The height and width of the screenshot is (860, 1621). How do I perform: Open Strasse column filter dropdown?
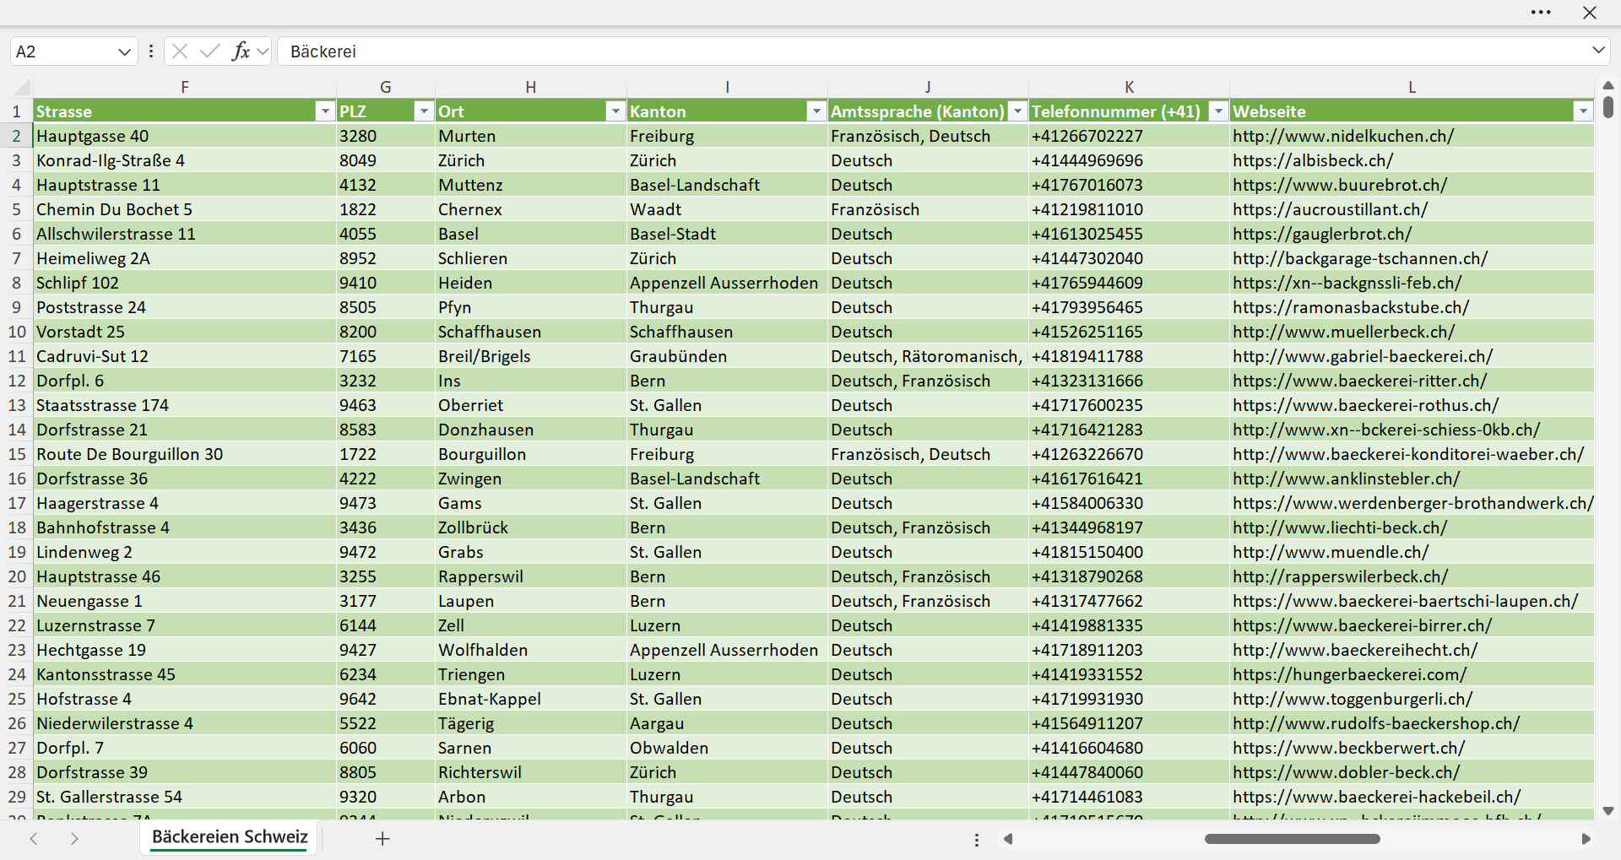click(325, 111)
